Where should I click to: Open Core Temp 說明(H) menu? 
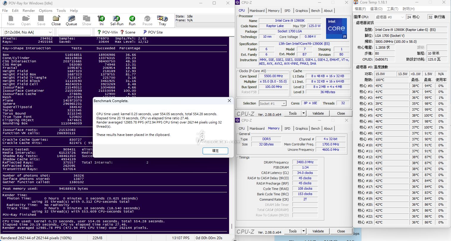coord(408,9)
